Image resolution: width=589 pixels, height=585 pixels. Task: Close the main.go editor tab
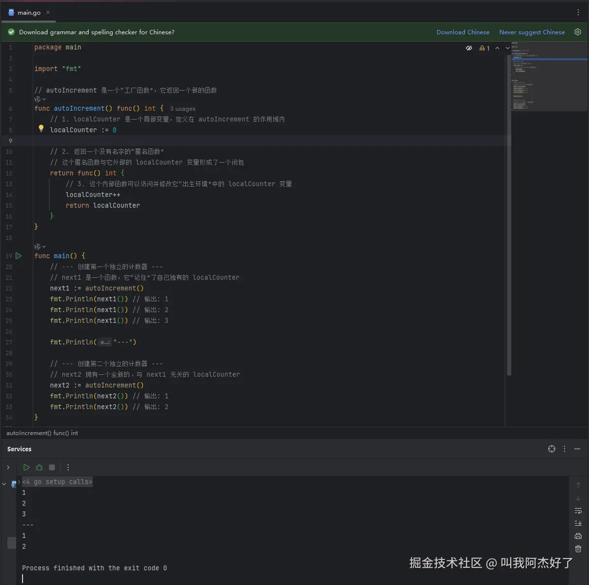(x=48, y=12)
